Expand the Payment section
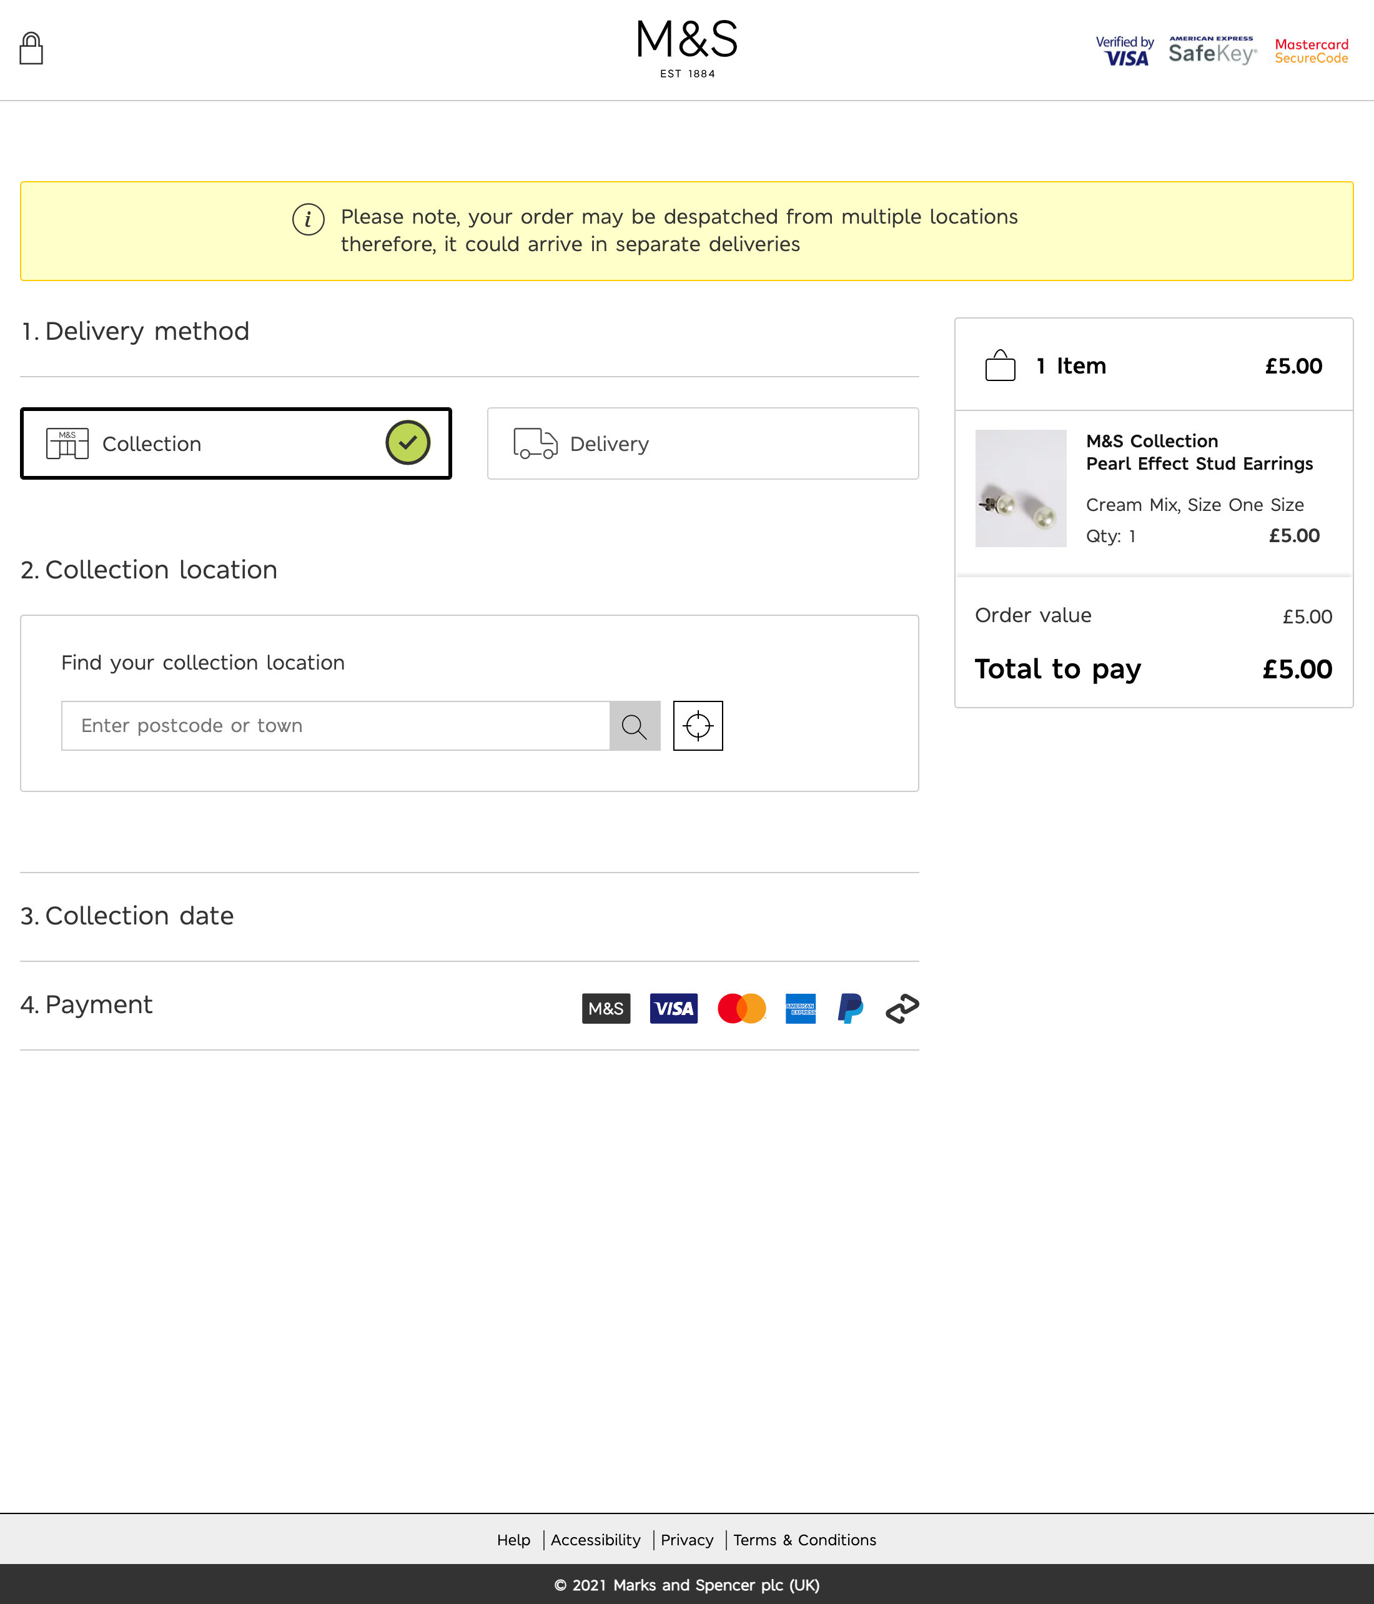 click(87, 1005)
